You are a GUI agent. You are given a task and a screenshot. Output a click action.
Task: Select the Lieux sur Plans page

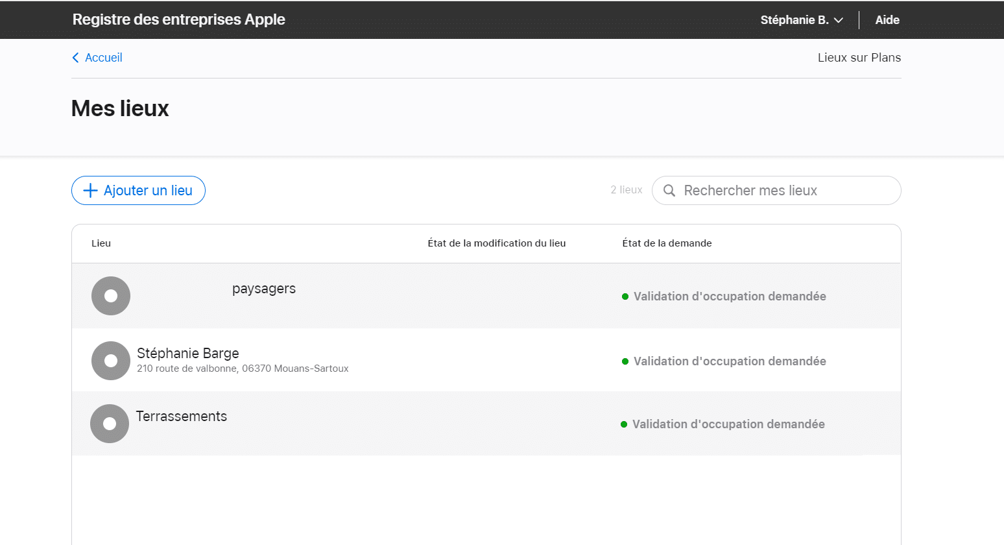tap(859, 57)
